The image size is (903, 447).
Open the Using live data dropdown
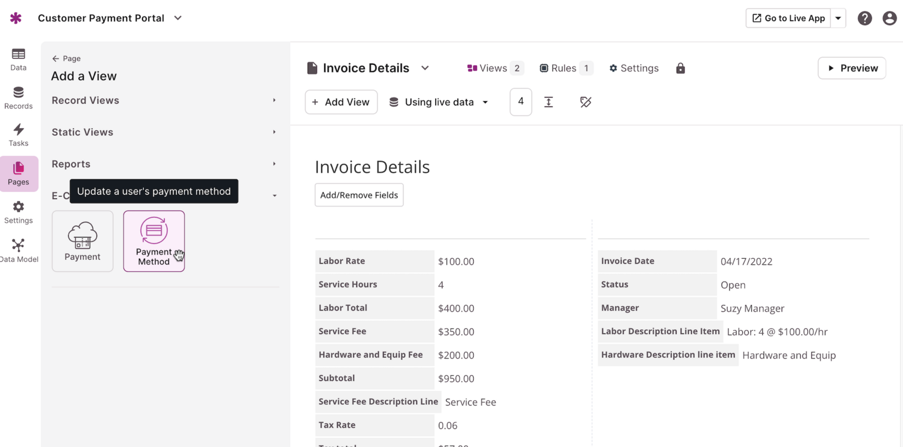tap(439, 102)
